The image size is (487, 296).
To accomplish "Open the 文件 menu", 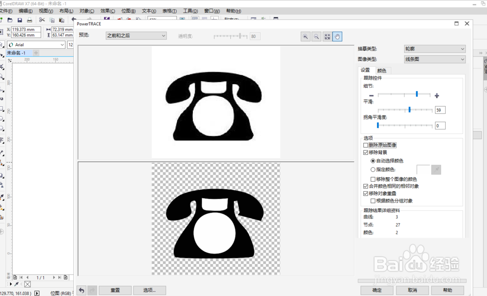I will click(x=6, y=11).
